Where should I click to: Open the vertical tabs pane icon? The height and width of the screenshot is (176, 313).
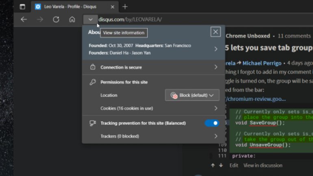click(22, 7)
